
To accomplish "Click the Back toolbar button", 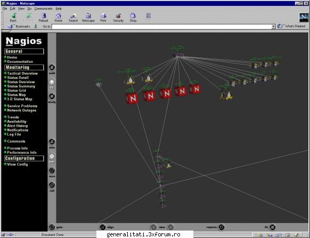I will (x=13, y=18).
